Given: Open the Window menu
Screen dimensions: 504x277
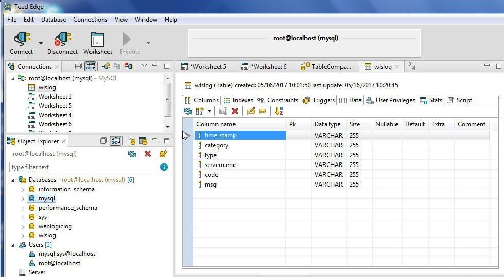Looking at the screenshot, I should (146, 20).
